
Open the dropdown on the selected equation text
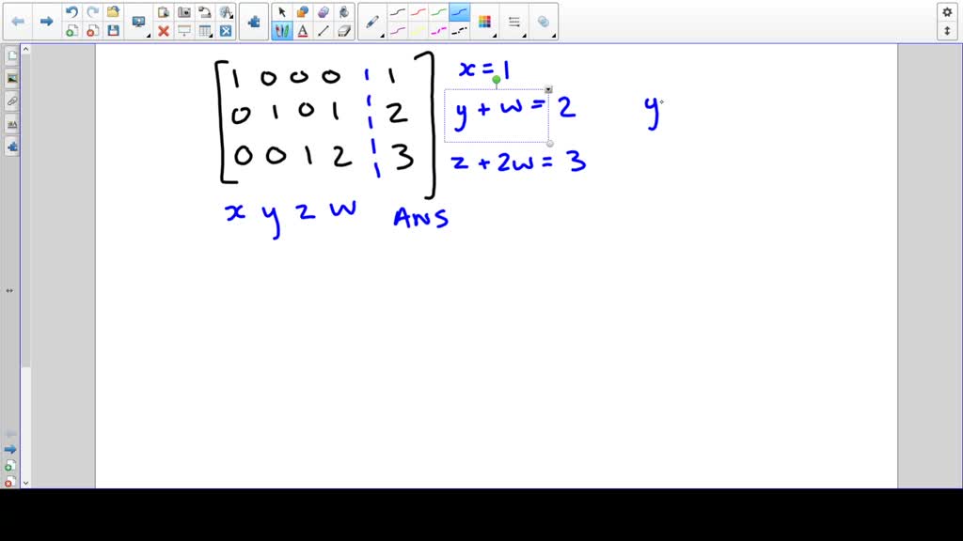click(x=548, y=89)
